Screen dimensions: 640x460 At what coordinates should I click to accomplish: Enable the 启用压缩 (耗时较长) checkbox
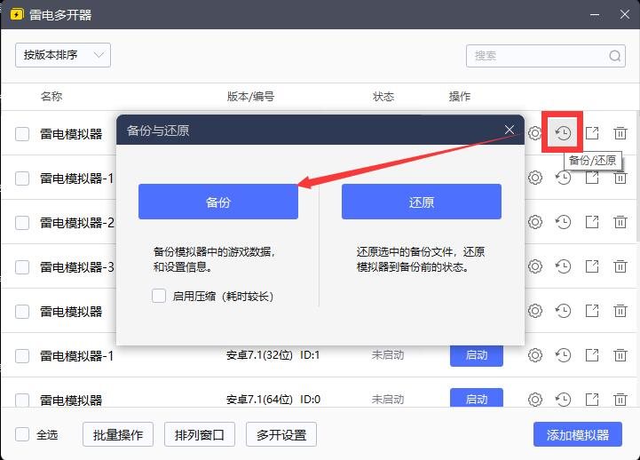[x=159, y=296]
